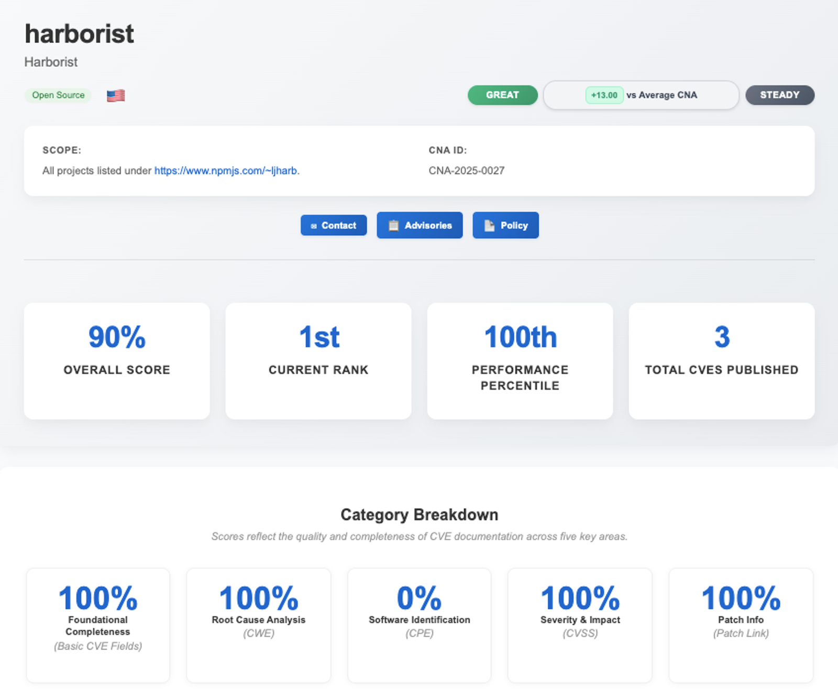
Task: Open the Foundational Completeness 100% card
Action: 98,625
